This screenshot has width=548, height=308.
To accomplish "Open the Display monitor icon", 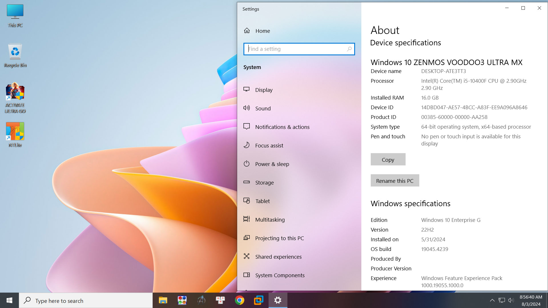I will click(x=247, y=90).
